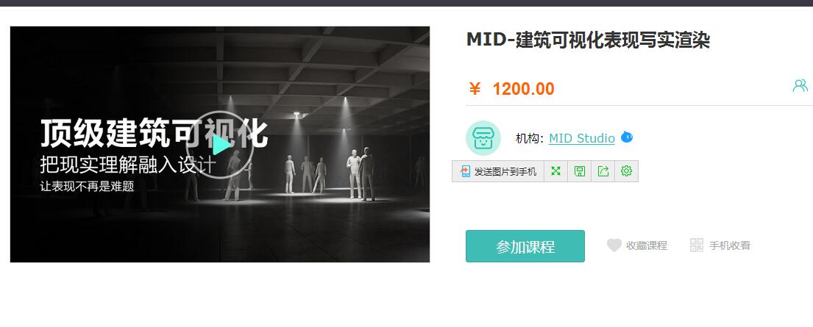Click the students icon beside price
This screenshot has height=327, width=813.
pos(800,85)
